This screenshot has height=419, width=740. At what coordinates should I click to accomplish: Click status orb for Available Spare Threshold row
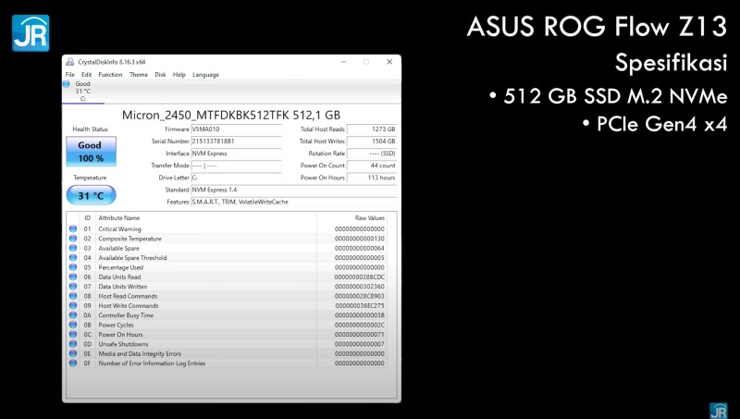[x=73, y=258]
